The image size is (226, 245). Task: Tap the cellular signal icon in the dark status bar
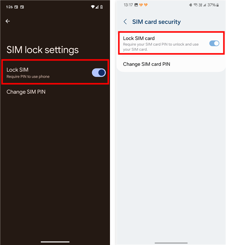(x=98, y=7)
